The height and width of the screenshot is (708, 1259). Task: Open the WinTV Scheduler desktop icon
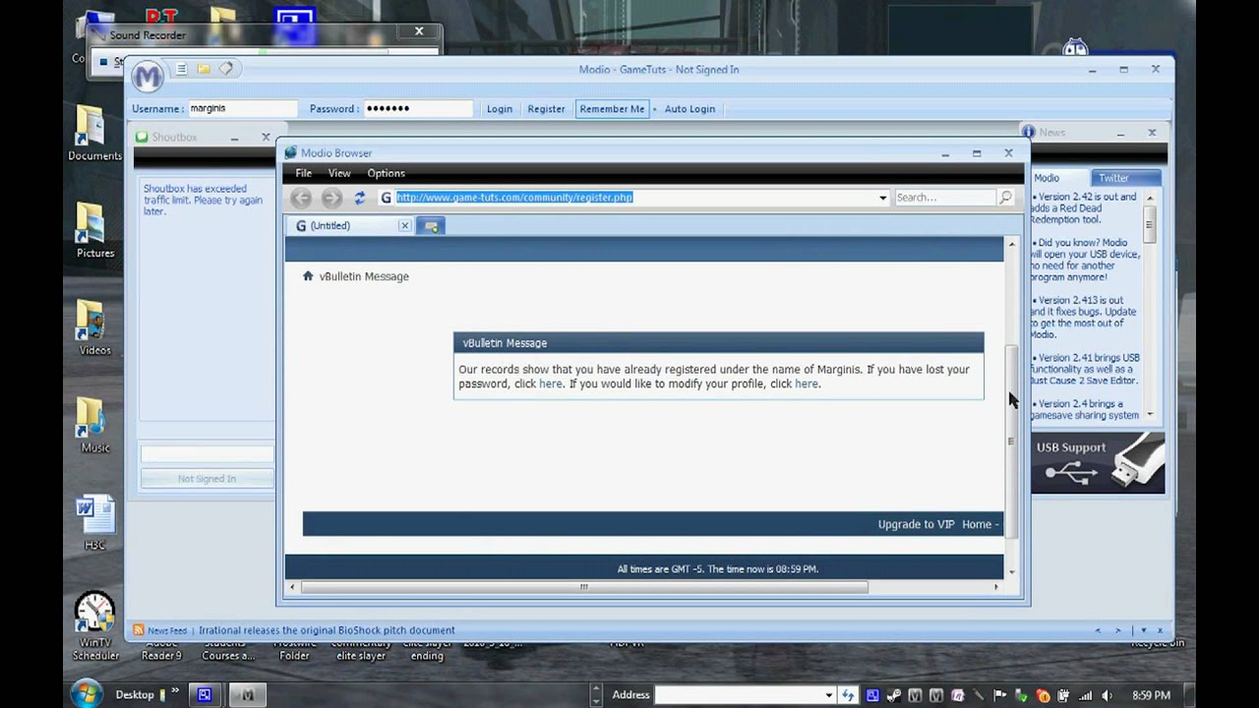tap(94, 625)
